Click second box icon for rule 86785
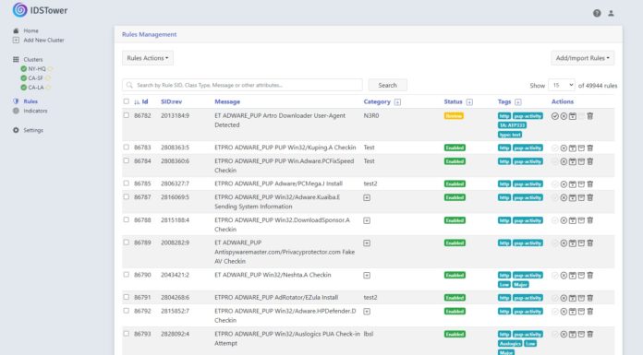Screen dimensions: 643x355 [581, 184]
